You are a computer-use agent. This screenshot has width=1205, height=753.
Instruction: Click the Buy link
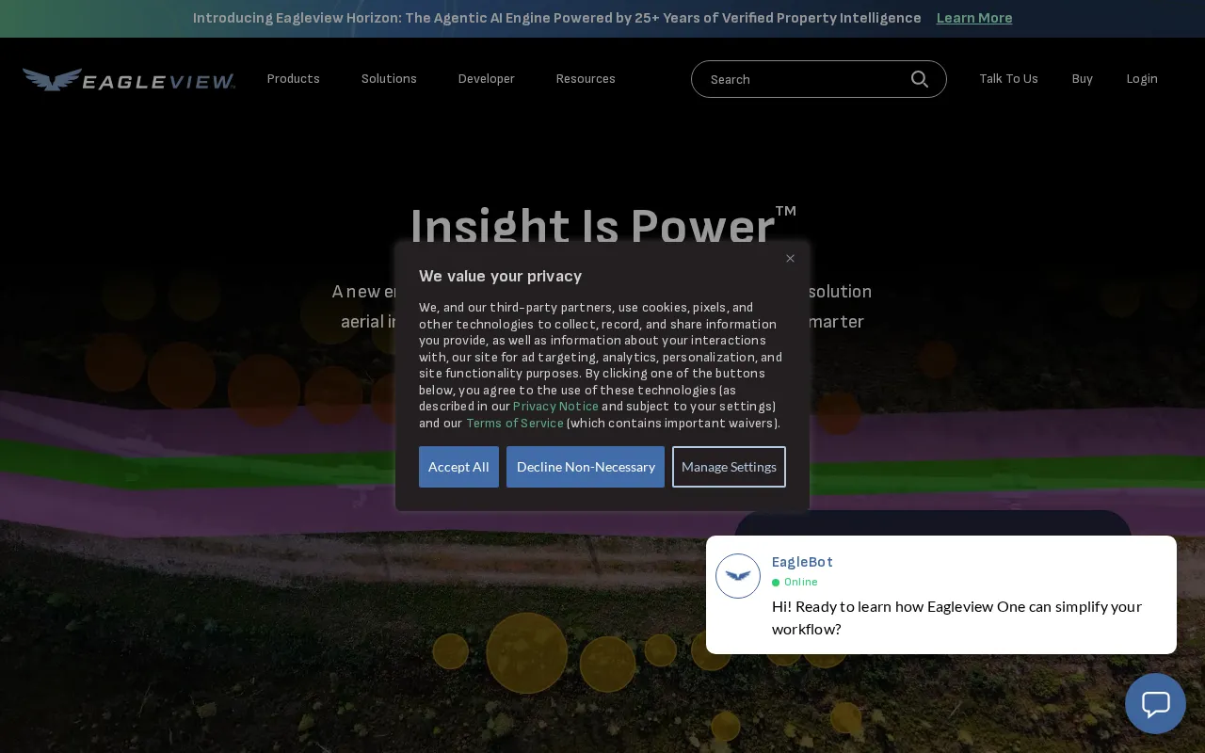click(x=1082, y=79)
